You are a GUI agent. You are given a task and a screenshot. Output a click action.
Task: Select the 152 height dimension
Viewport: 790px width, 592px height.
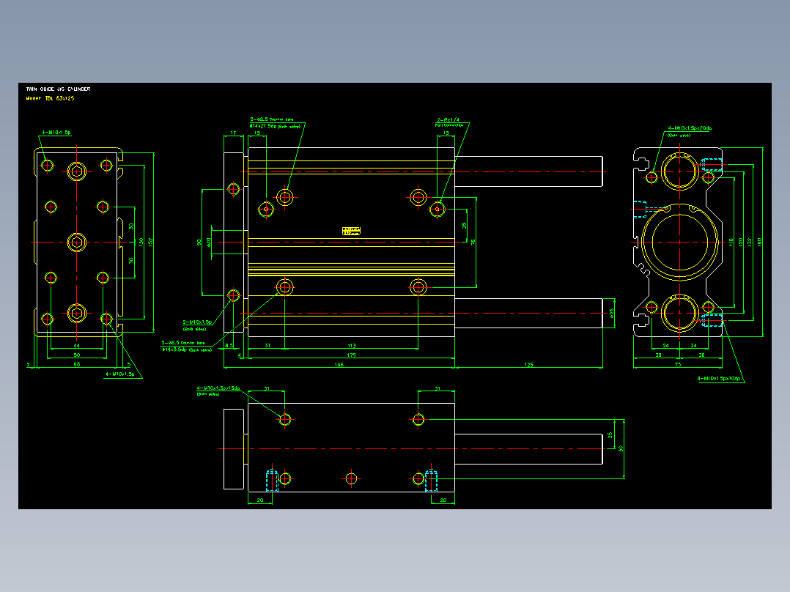click(x=151, y=242)
